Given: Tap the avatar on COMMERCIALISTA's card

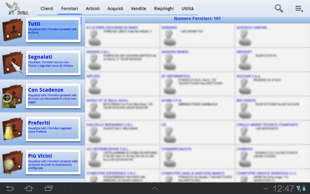Looking at the screenshot, I should pos(170,159).
